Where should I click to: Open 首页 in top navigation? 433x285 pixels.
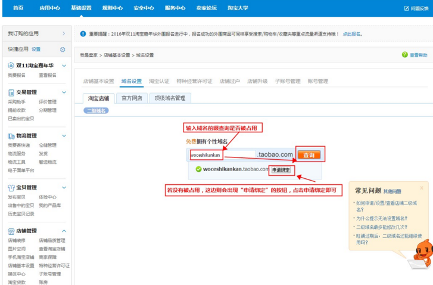(18, 8)
